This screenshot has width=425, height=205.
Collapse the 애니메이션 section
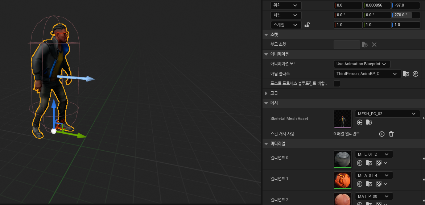(266, 54)
